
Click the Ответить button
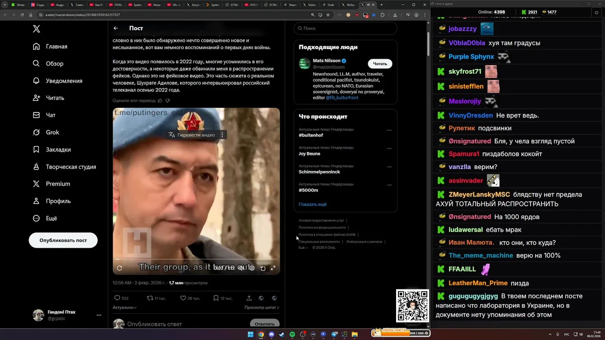click(265, 324)
